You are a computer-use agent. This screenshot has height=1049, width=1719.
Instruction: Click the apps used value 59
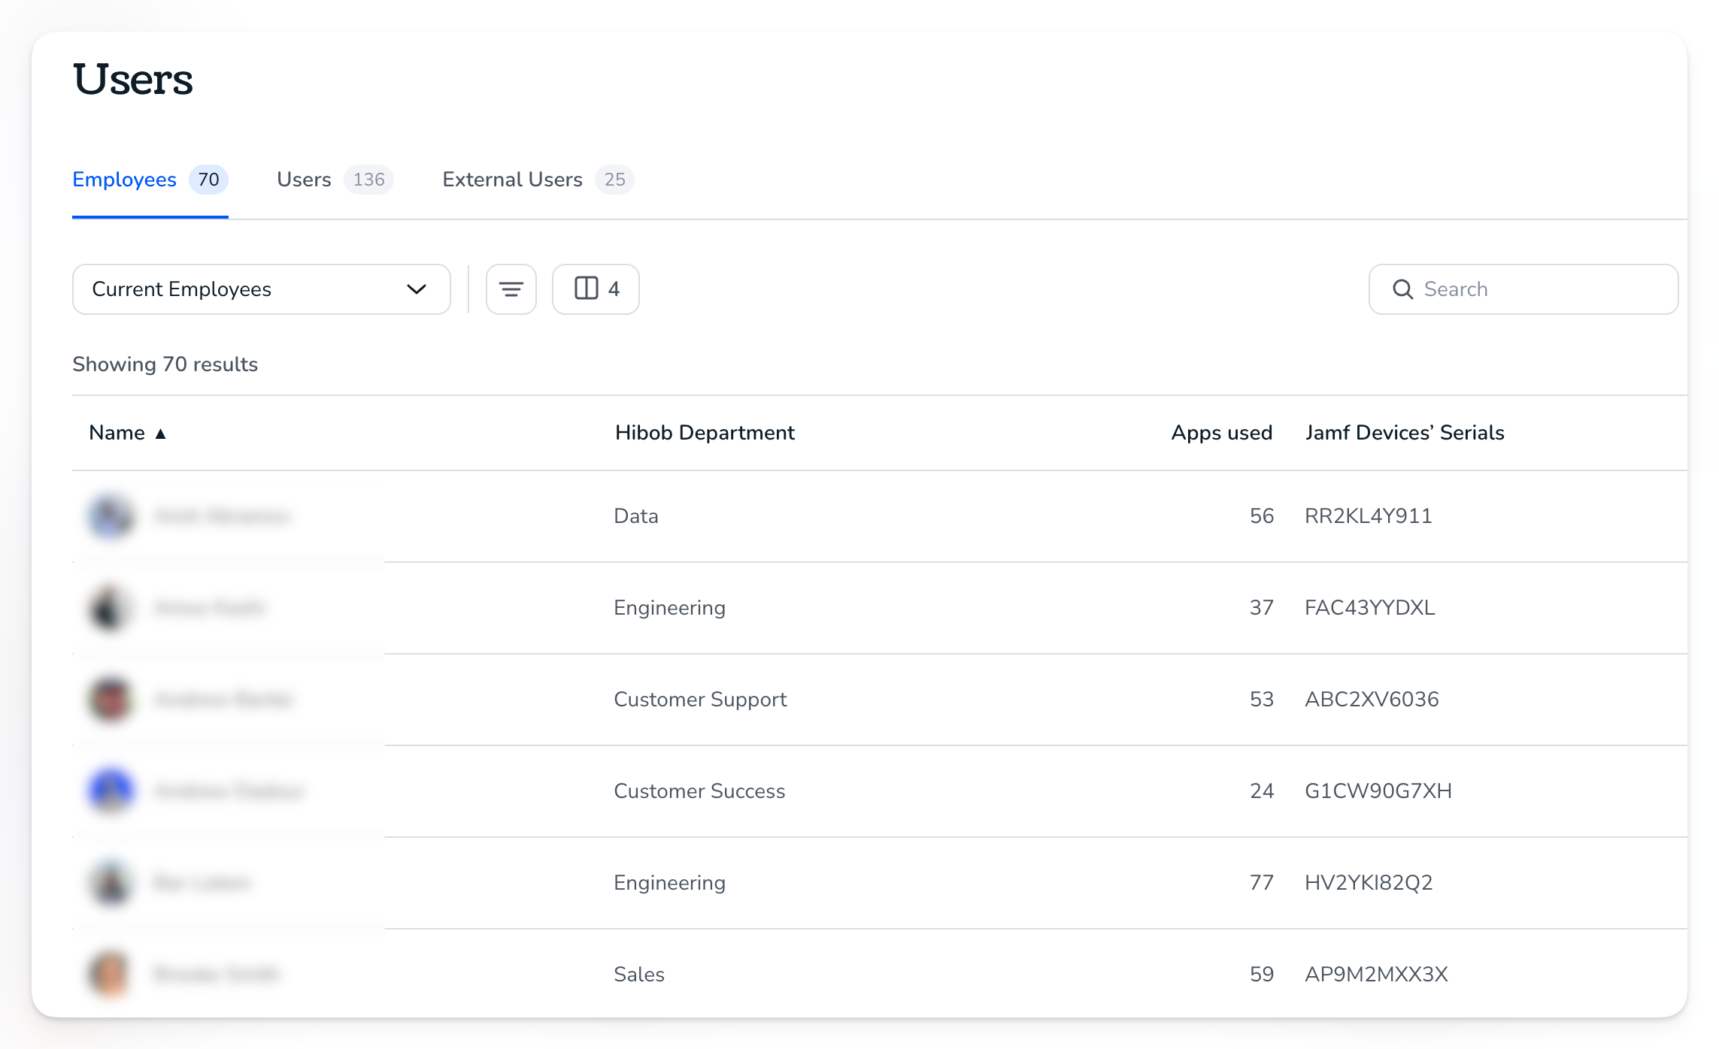click(1262, 975)
